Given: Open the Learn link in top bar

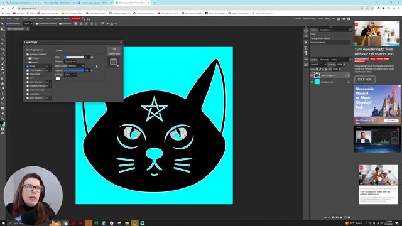Looking at the screenshot, I should pos(320,19).
